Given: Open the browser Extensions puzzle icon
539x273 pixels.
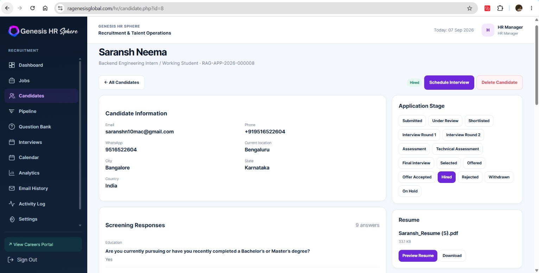Looking at the screenshot, I should 500,8.
